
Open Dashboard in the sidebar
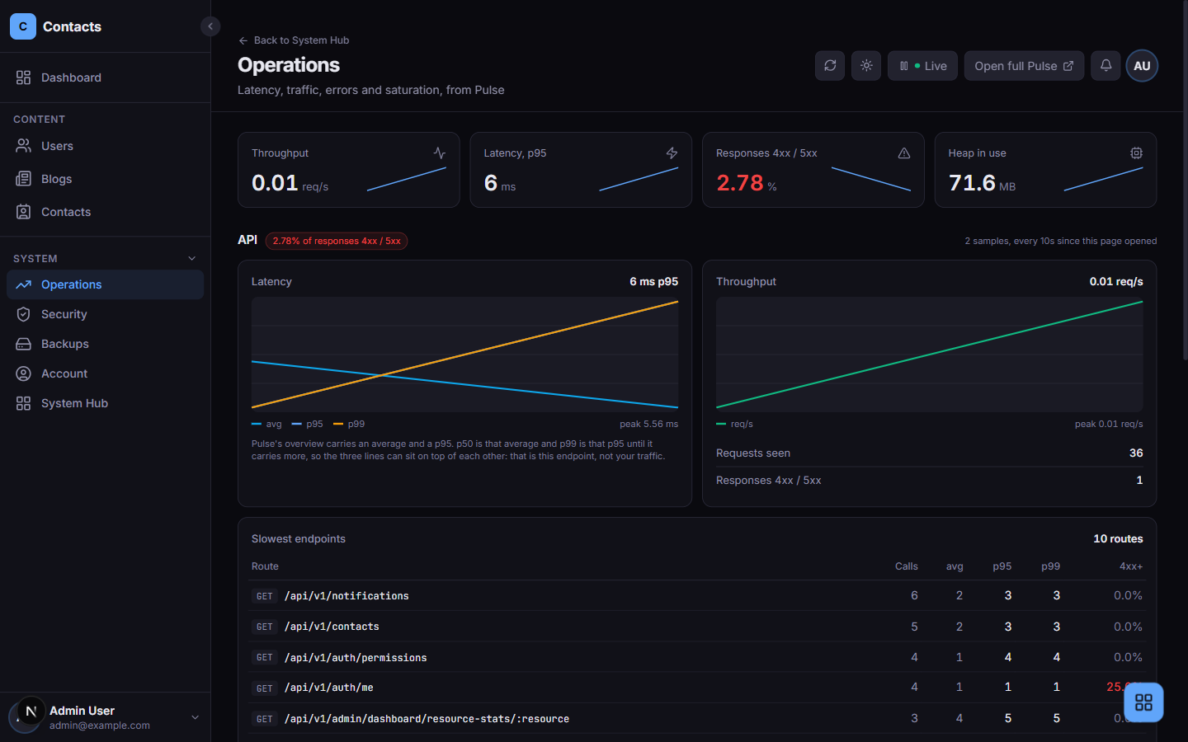click(x=105, y=77)
